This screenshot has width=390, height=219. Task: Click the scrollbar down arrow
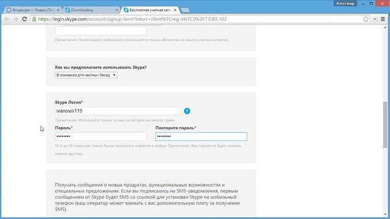(385, 214)
